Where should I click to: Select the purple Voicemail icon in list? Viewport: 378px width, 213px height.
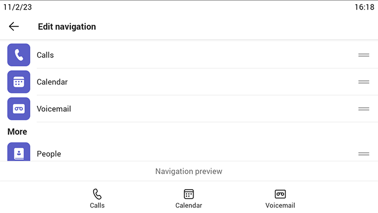[x=19, y=109]
